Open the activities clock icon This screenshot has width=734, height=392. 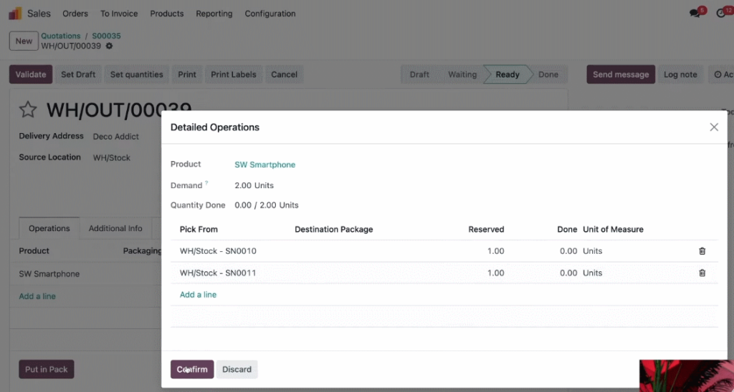click(x=721, y=14)
